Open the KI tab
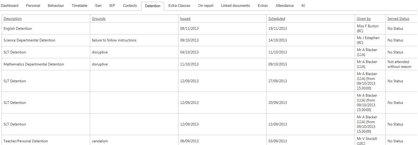 click(303, 6)
